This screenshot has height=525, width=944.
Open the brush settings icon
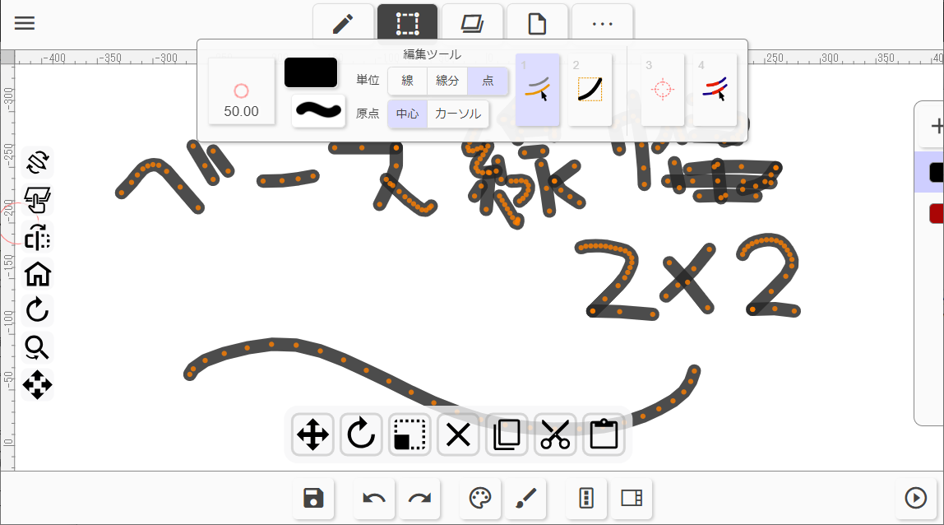pyautogui.click(x=526, y=499)
